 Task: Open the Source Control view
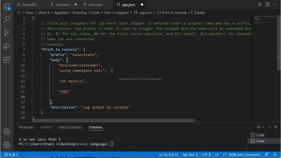point(7,32)
